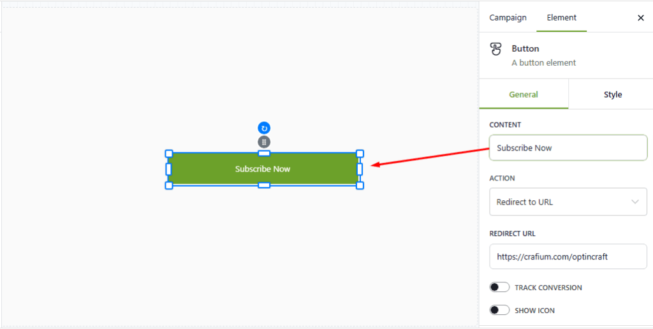
Task: Enable the Track Conversion toggle
Action: pyautogui.click(x=499, y=288)
